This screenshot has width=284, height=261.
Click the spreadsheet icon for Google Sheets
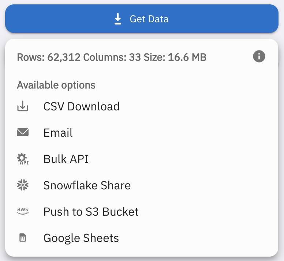(x=23, y=238)
